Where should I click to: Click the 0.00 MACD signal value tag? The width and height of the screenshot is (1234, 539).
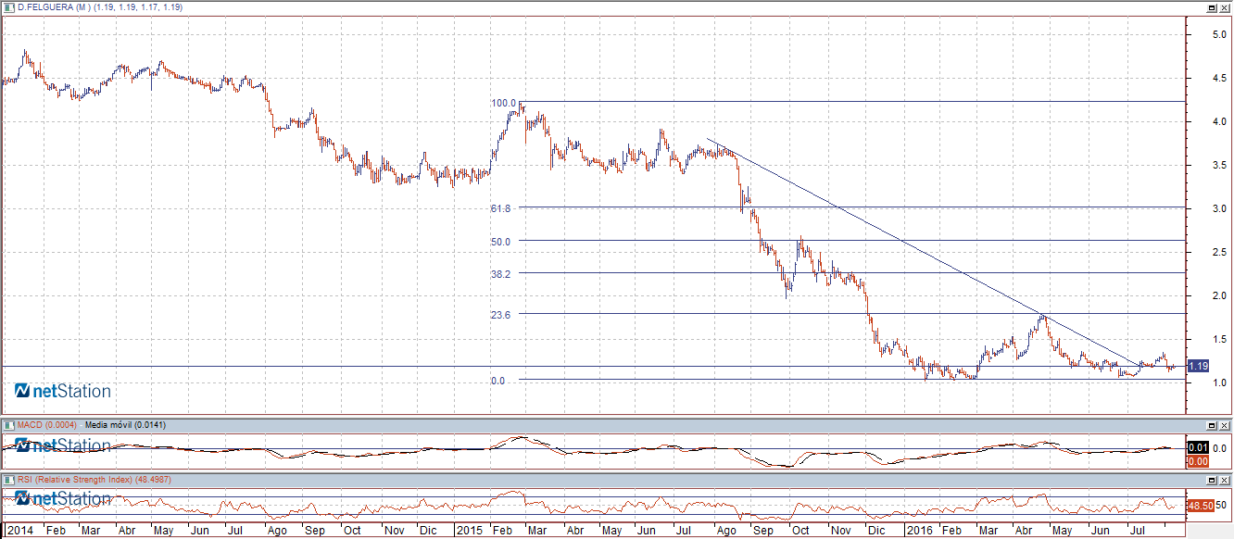coord(1199,460)
